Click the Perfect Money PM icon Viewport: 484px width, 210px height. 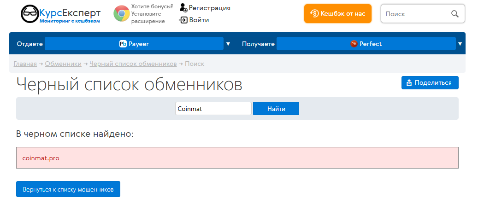coord(354,44)
